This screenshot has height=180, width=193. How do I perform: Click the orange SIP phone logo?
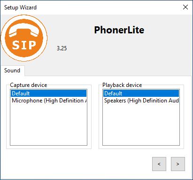tap(24, 38)
